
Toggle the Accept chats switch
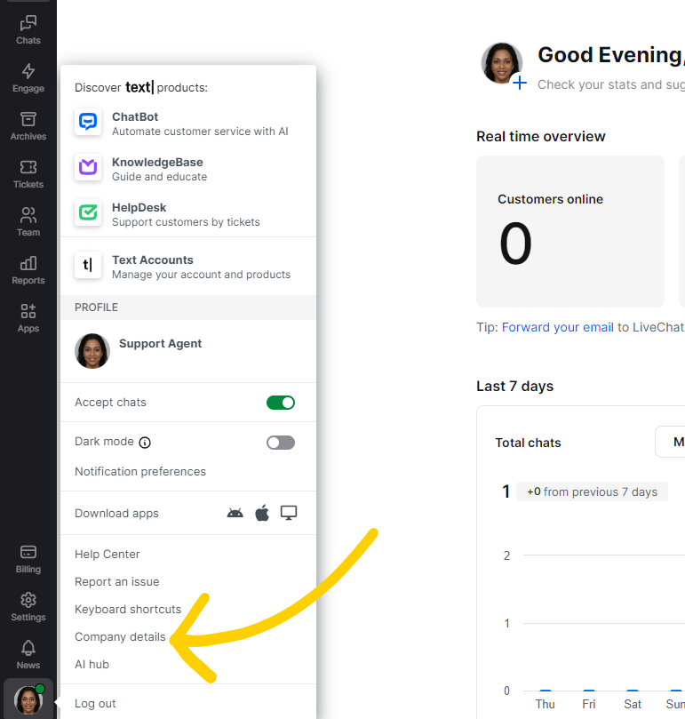(x=281, y=403)
